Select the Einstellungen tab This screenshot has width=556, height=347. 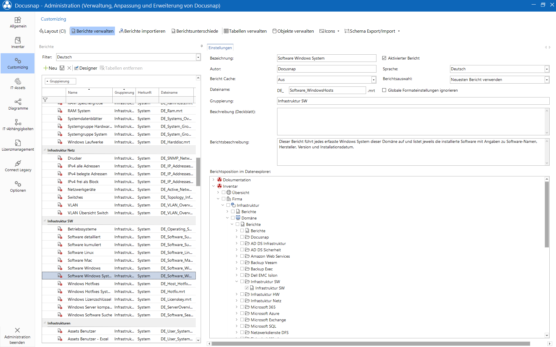(220, 48)
